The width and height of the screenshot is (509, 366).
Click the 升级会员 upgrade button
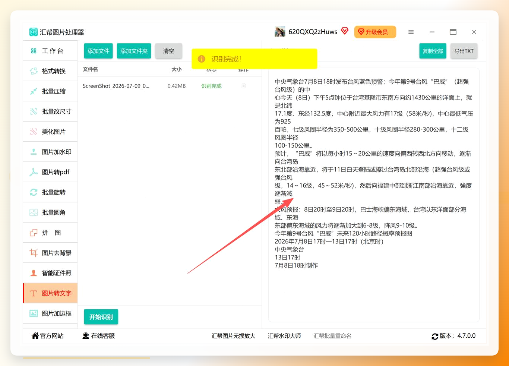[x=375, y=32]
